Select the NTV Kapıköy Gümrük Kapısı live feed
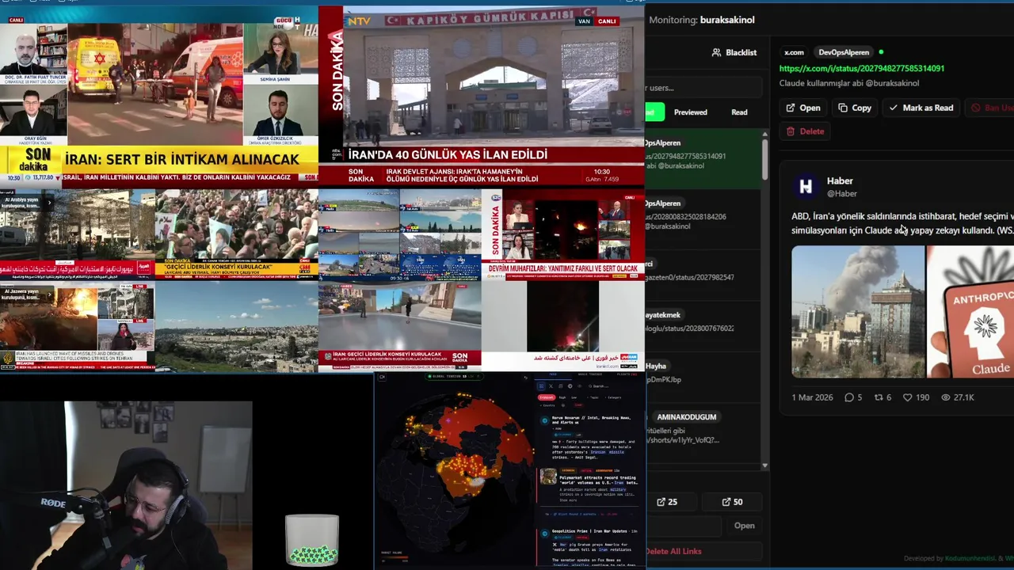This screenshot has width=1014, height=570. tap(482, 95)
